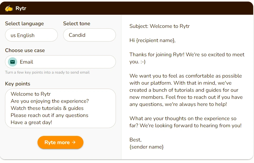Screen dimensions: 254x163
Task: Open the Select language dropdown
Action: coord(31,35)
